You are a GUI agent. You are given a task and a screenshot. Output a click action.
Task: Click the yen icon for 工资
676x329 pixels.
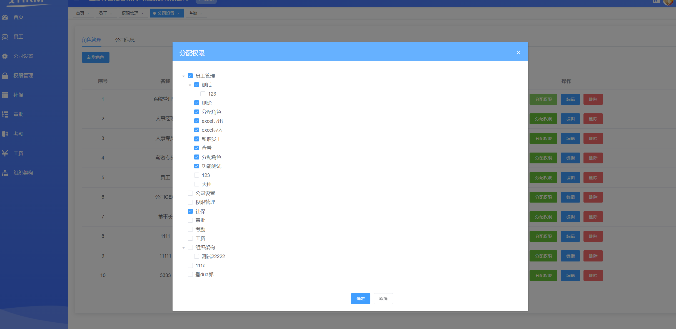point(5,153)
